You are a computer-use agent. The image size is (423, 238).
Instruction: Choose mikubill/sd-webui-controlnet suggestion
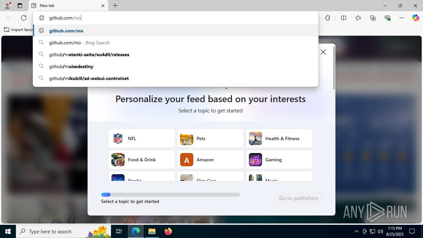tap(175, 78)
